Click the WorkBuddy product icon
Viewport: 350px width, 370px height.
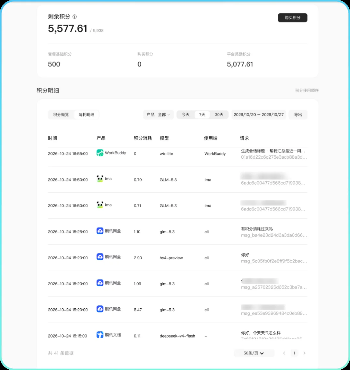click(100, 153)
